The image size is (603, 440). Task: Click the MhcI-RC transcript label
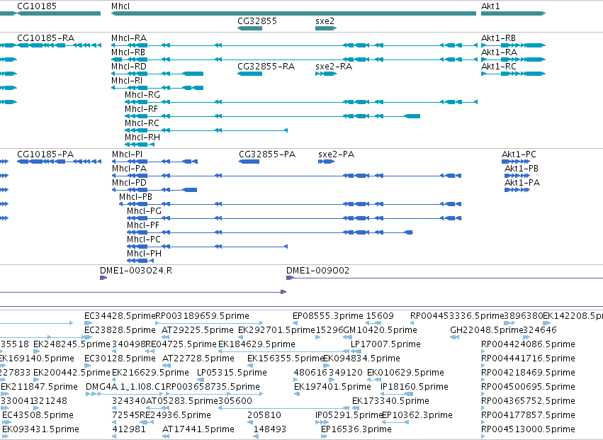point(142,123)
